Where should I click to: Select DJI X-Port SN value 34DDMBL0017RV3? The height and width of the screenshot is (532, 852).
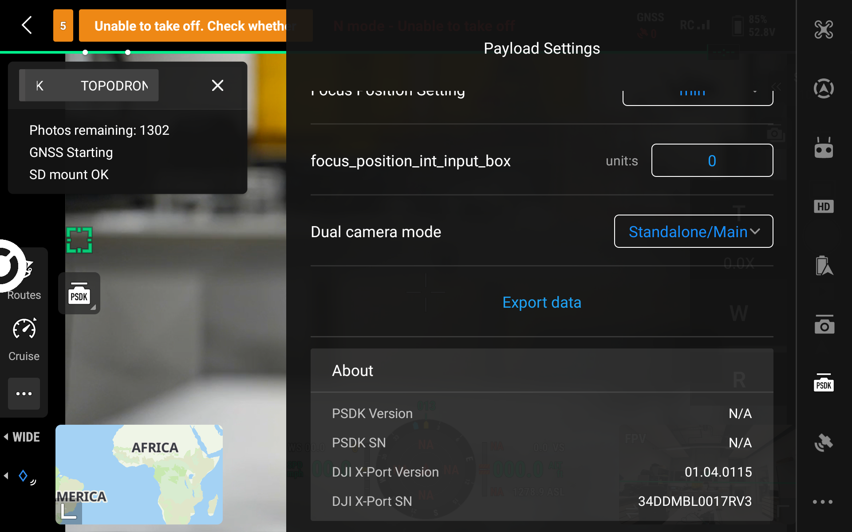695,501
